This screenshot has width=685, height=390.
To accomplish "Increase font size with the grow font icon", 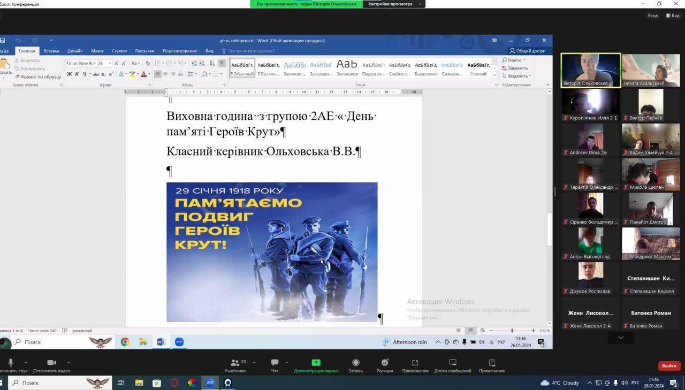I will click(116, 63).
